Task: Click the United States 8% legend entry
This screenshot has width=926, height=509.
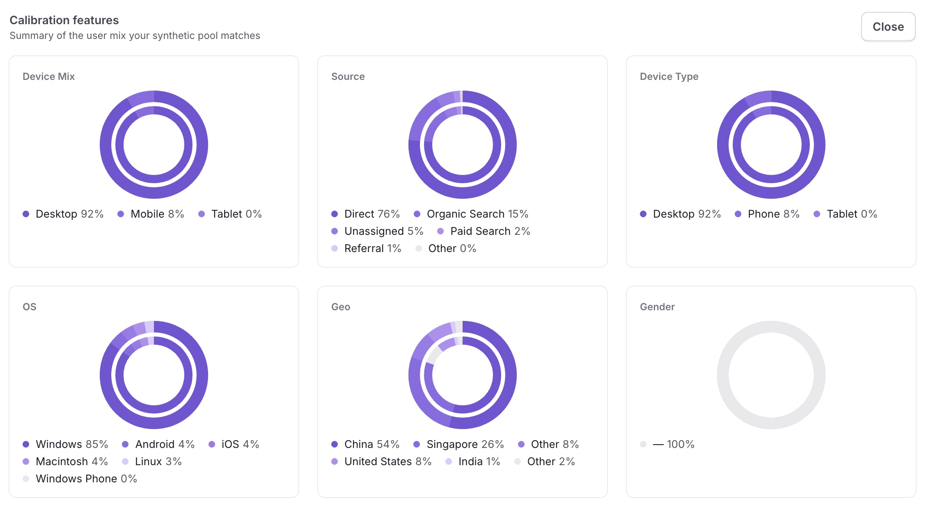Action: click(x=381, y=461)
